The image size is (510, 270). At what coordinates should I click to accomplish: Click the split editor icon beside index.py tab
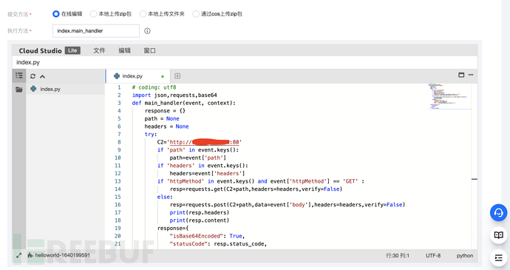coord(177,76)
